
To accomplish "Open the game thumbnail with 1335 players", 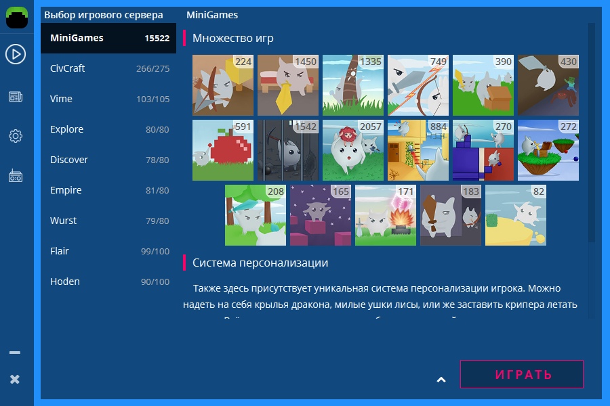I will click(x=353, y=85).
